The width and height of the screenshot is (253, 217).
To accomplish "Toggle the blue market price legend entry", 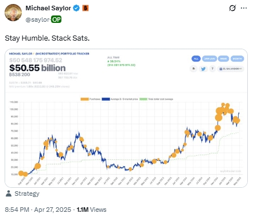I will point(120,99).
